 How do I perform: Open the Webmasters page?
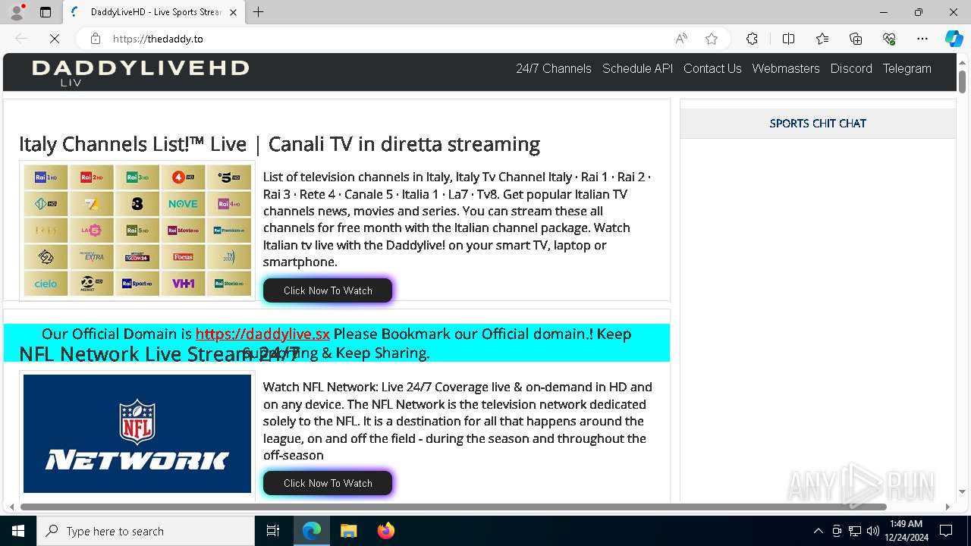pos(786,68)
